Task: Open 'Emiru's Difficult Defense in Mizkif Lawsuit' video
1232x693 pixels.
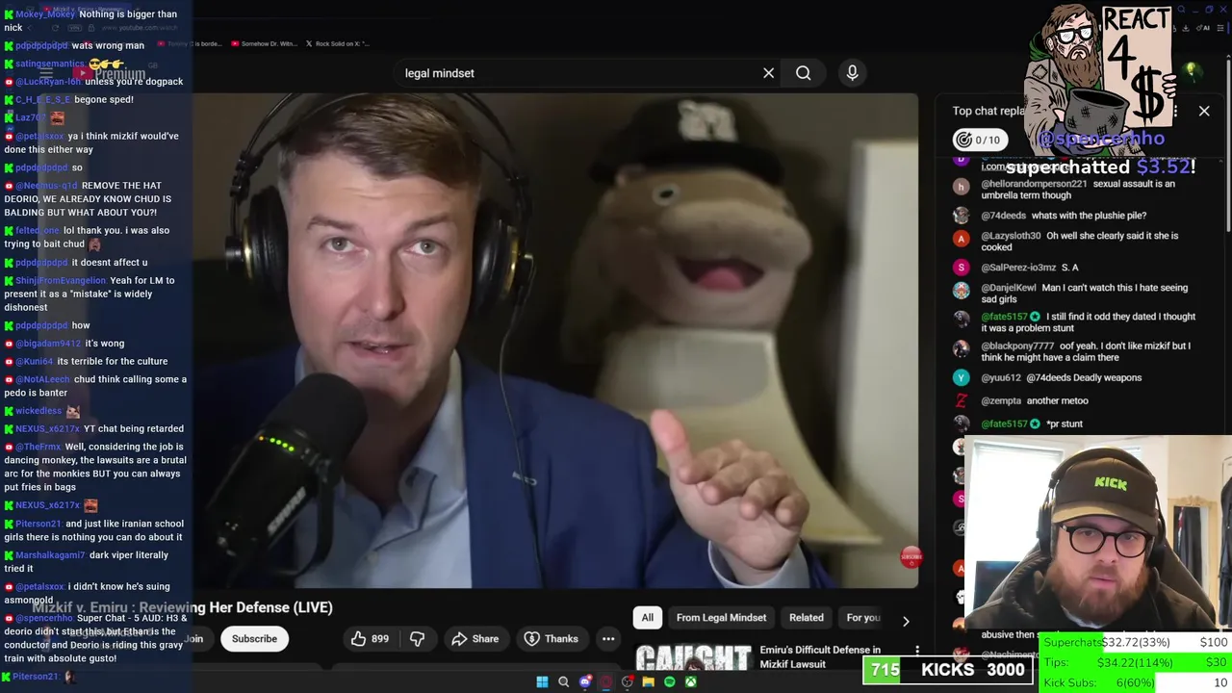Action: [820, 656]
